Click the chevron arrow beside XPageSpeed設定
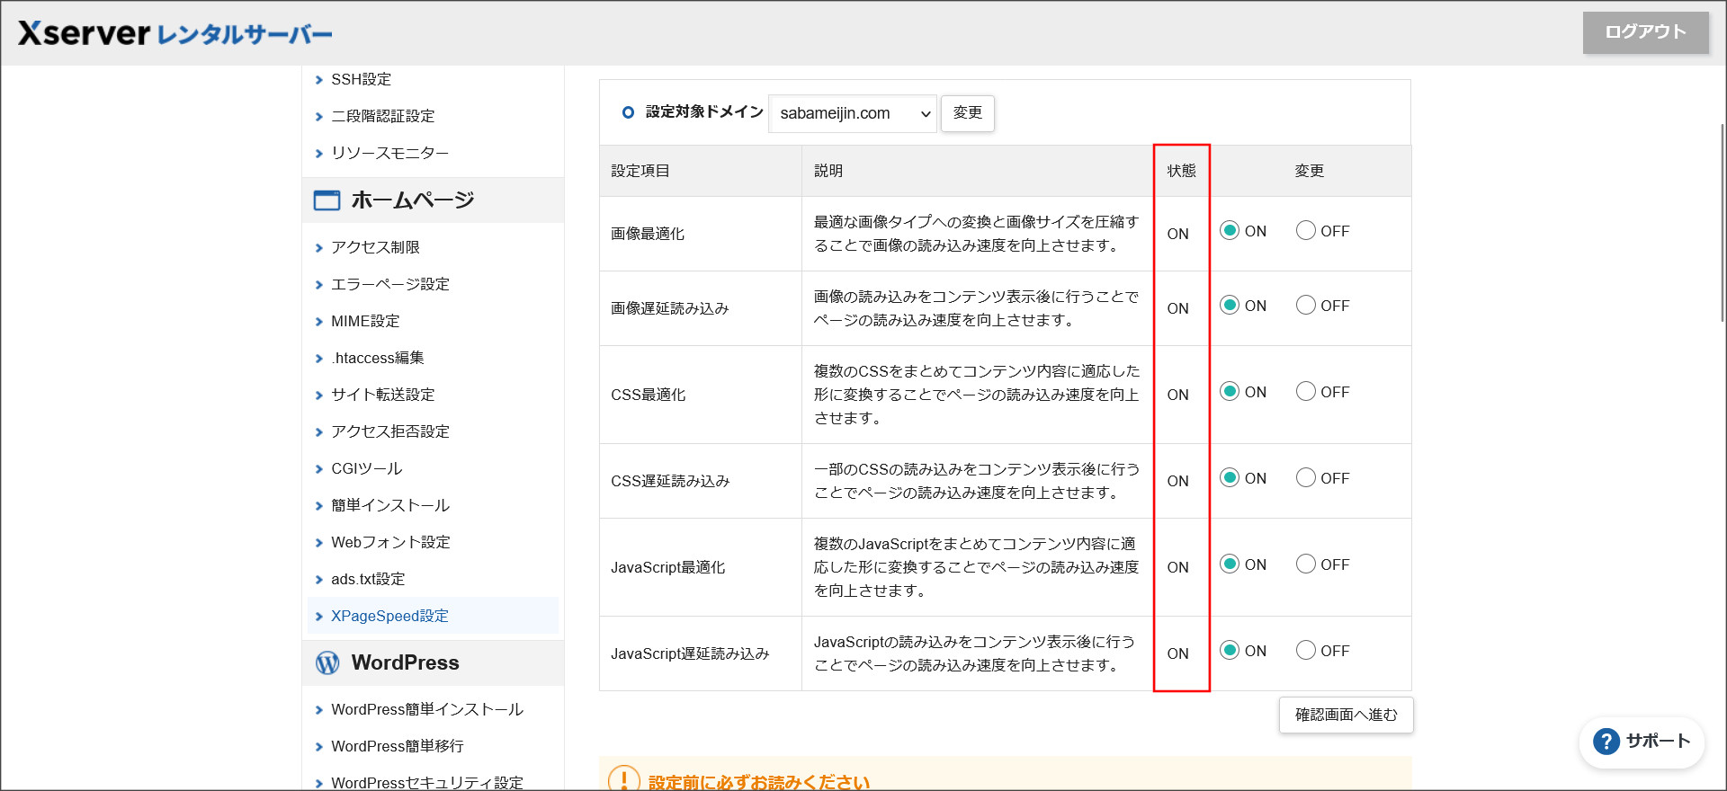1727x791 pixels. click(318, 617)
